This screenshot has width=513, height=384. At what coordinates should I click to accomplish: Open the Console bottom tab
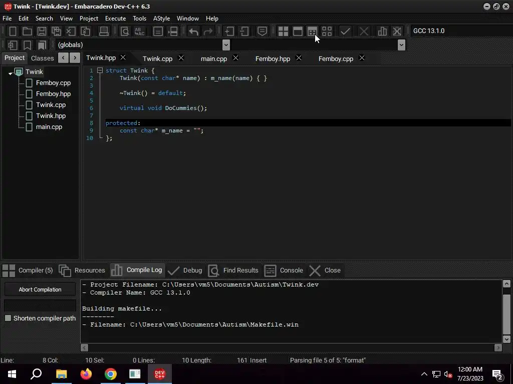[284, 270]
